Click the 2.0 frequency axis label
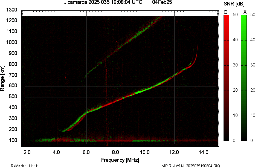255x168 pixels. point(27,152)
